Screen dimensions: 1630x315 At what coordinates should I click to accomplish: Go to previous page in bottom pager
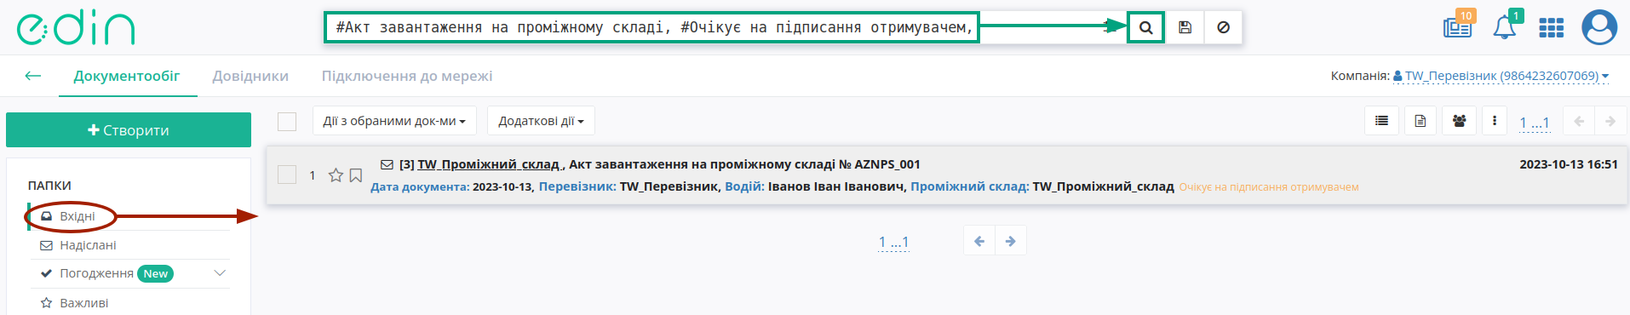tap(979, 241)
